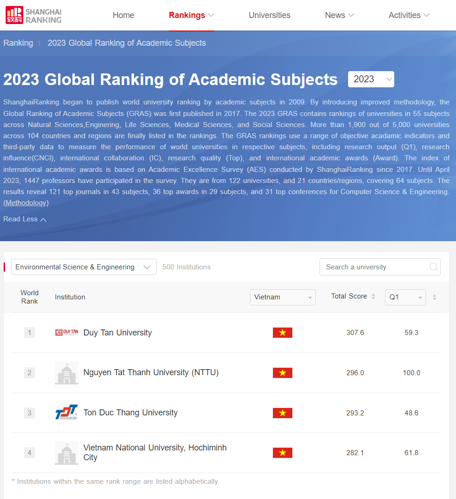Open Environmental Science & Engineering subject dropdown

pyautogui.click(x=84, y=267)
